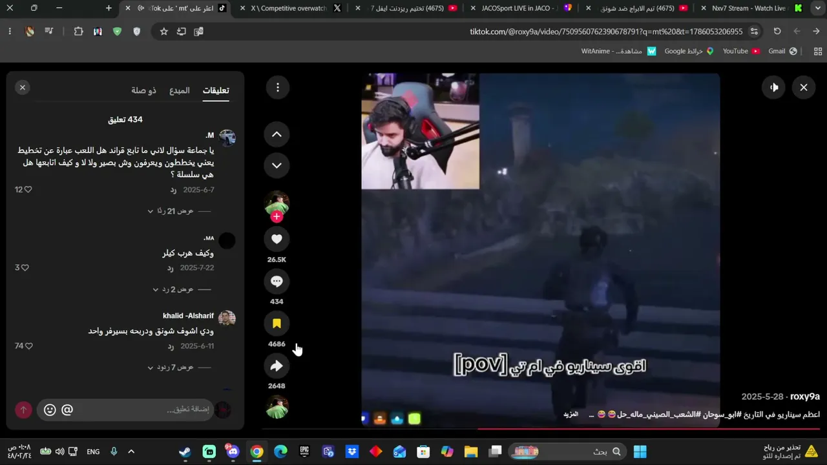Viewport: 827px width, 465px height.
Task: Open Discord from taskbar
Action: [x=233, y=451]
